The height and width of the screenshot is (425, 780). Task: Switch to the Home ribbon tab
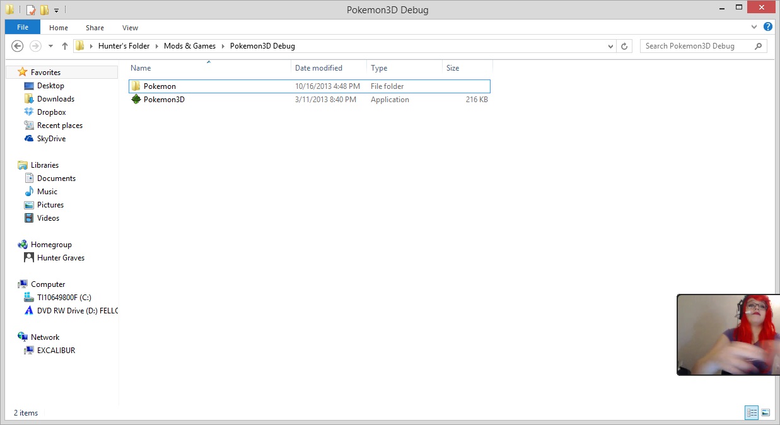click(x=59, y=28)
